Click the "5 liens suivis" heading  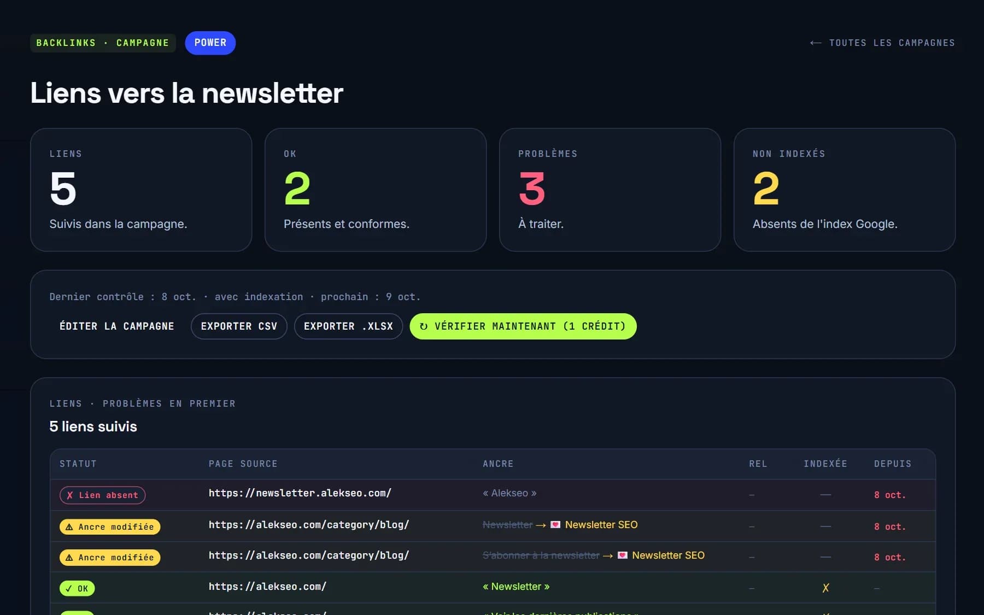tap(93, 426)
